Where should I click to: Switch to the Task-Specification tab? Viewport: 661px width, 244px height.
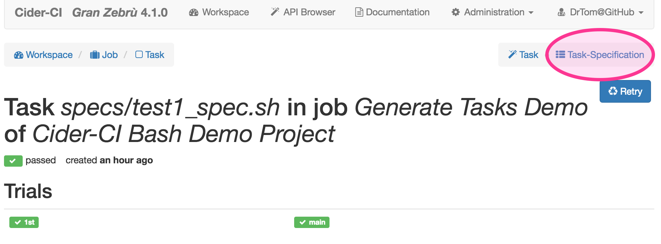coord(600,55)
